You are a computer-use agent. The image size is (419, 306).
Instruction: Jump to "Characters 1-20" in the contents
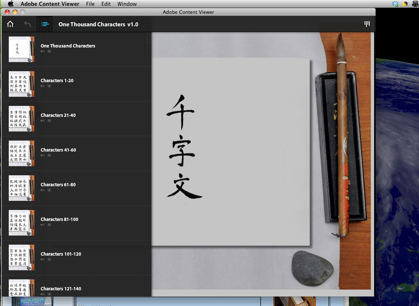click(x=57, y=80)
